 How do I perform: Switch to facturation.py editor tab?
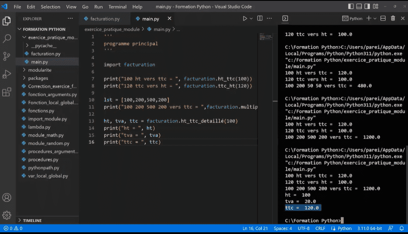105,19
